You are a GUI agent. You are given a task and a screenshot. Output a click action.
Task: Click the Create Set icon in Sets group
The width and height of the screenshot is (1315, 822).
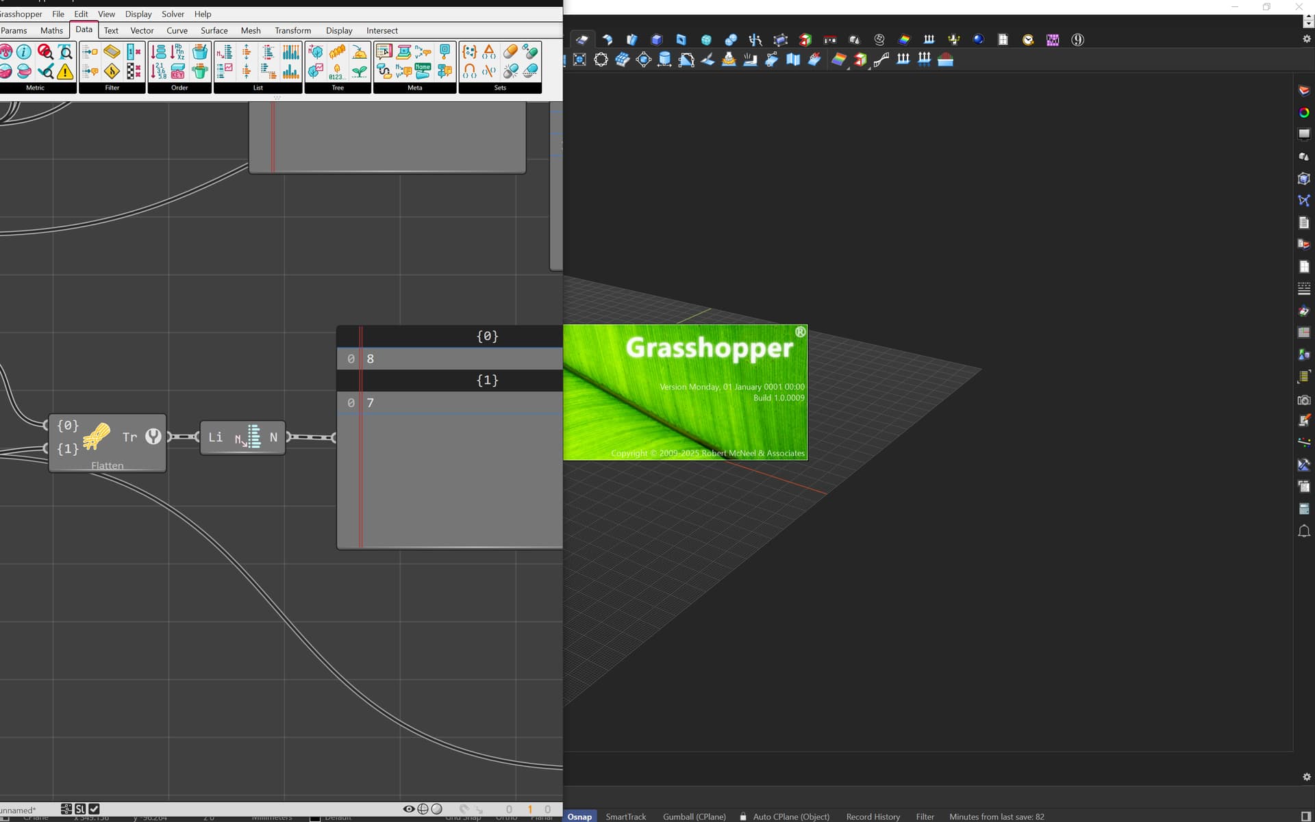pos(469,52)
